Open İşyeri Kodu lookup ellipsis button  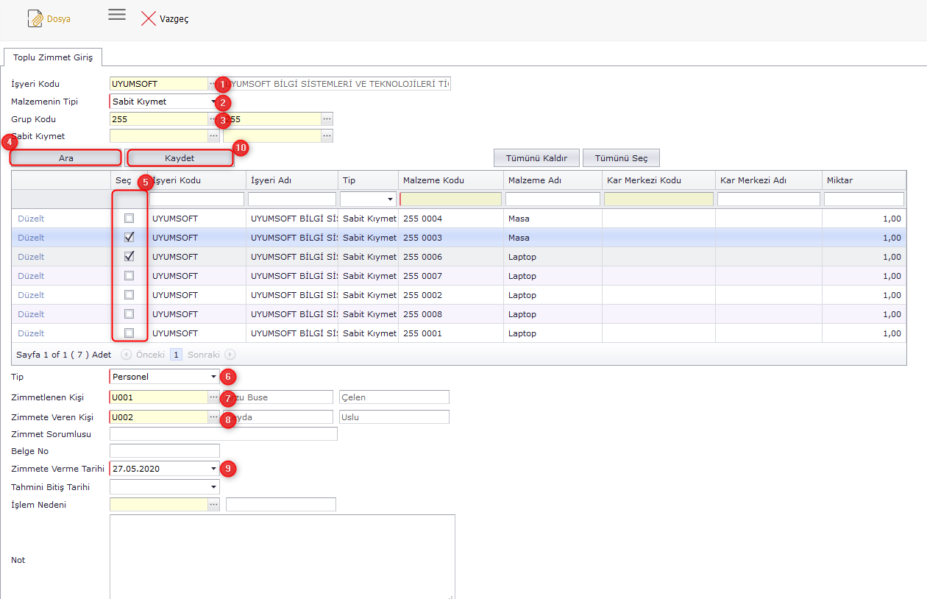click(213, 84)
